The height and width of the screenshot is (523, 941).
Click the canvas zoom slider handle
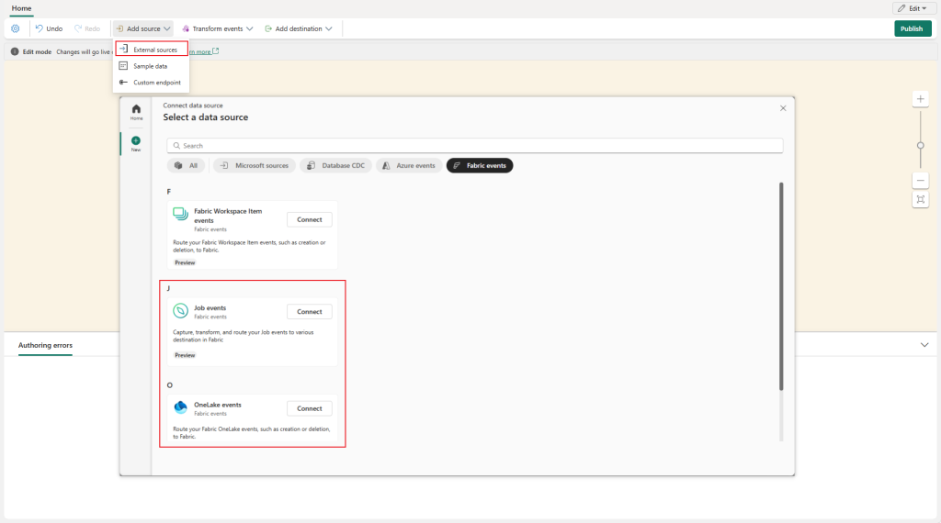pos(920,146)
